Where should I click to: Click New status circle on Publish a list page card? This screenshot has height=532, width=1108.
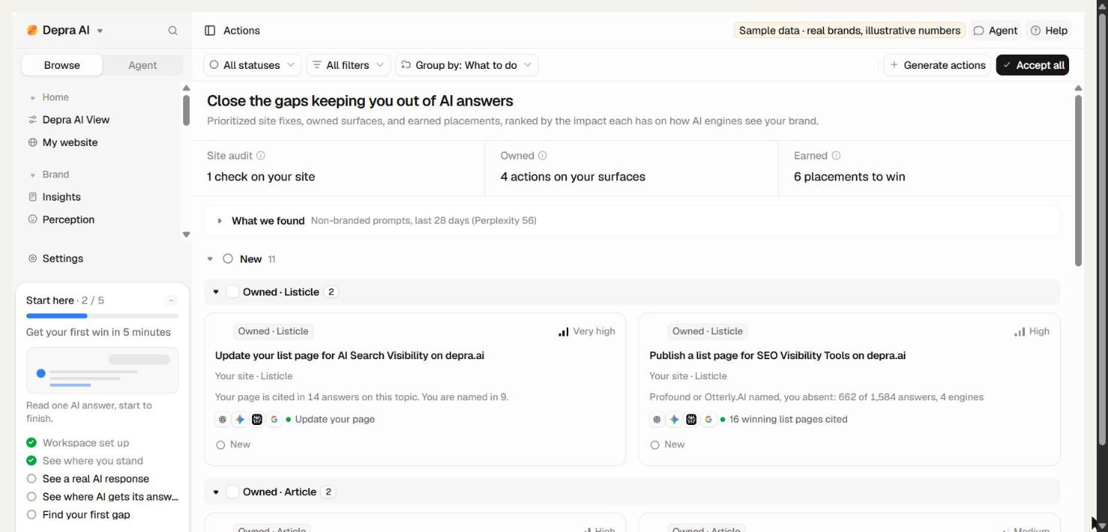coord(655,445)
